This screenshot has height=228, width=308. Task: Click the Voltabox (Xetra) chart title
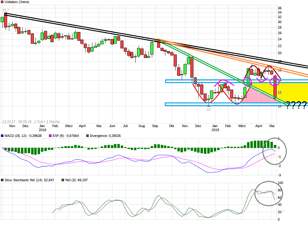click(x=17, y=2)
